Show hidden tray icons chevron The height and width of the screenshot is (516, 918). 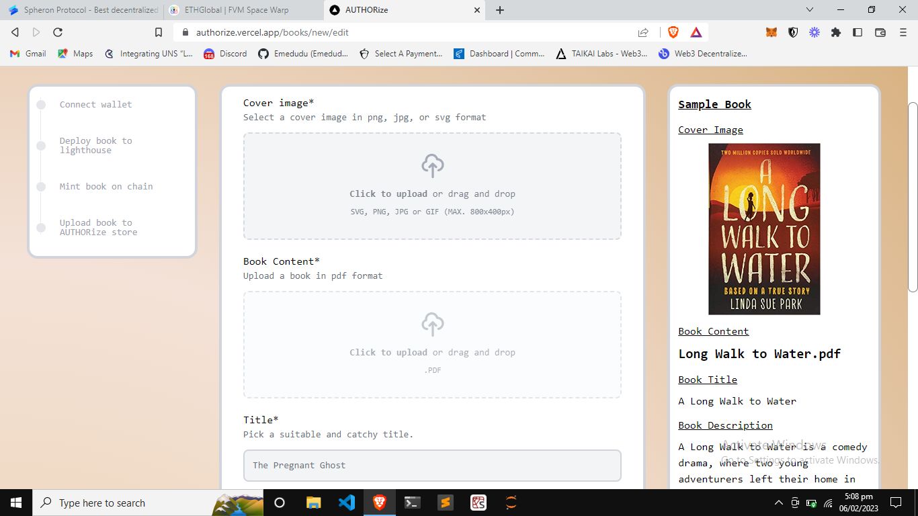point(779,503)
